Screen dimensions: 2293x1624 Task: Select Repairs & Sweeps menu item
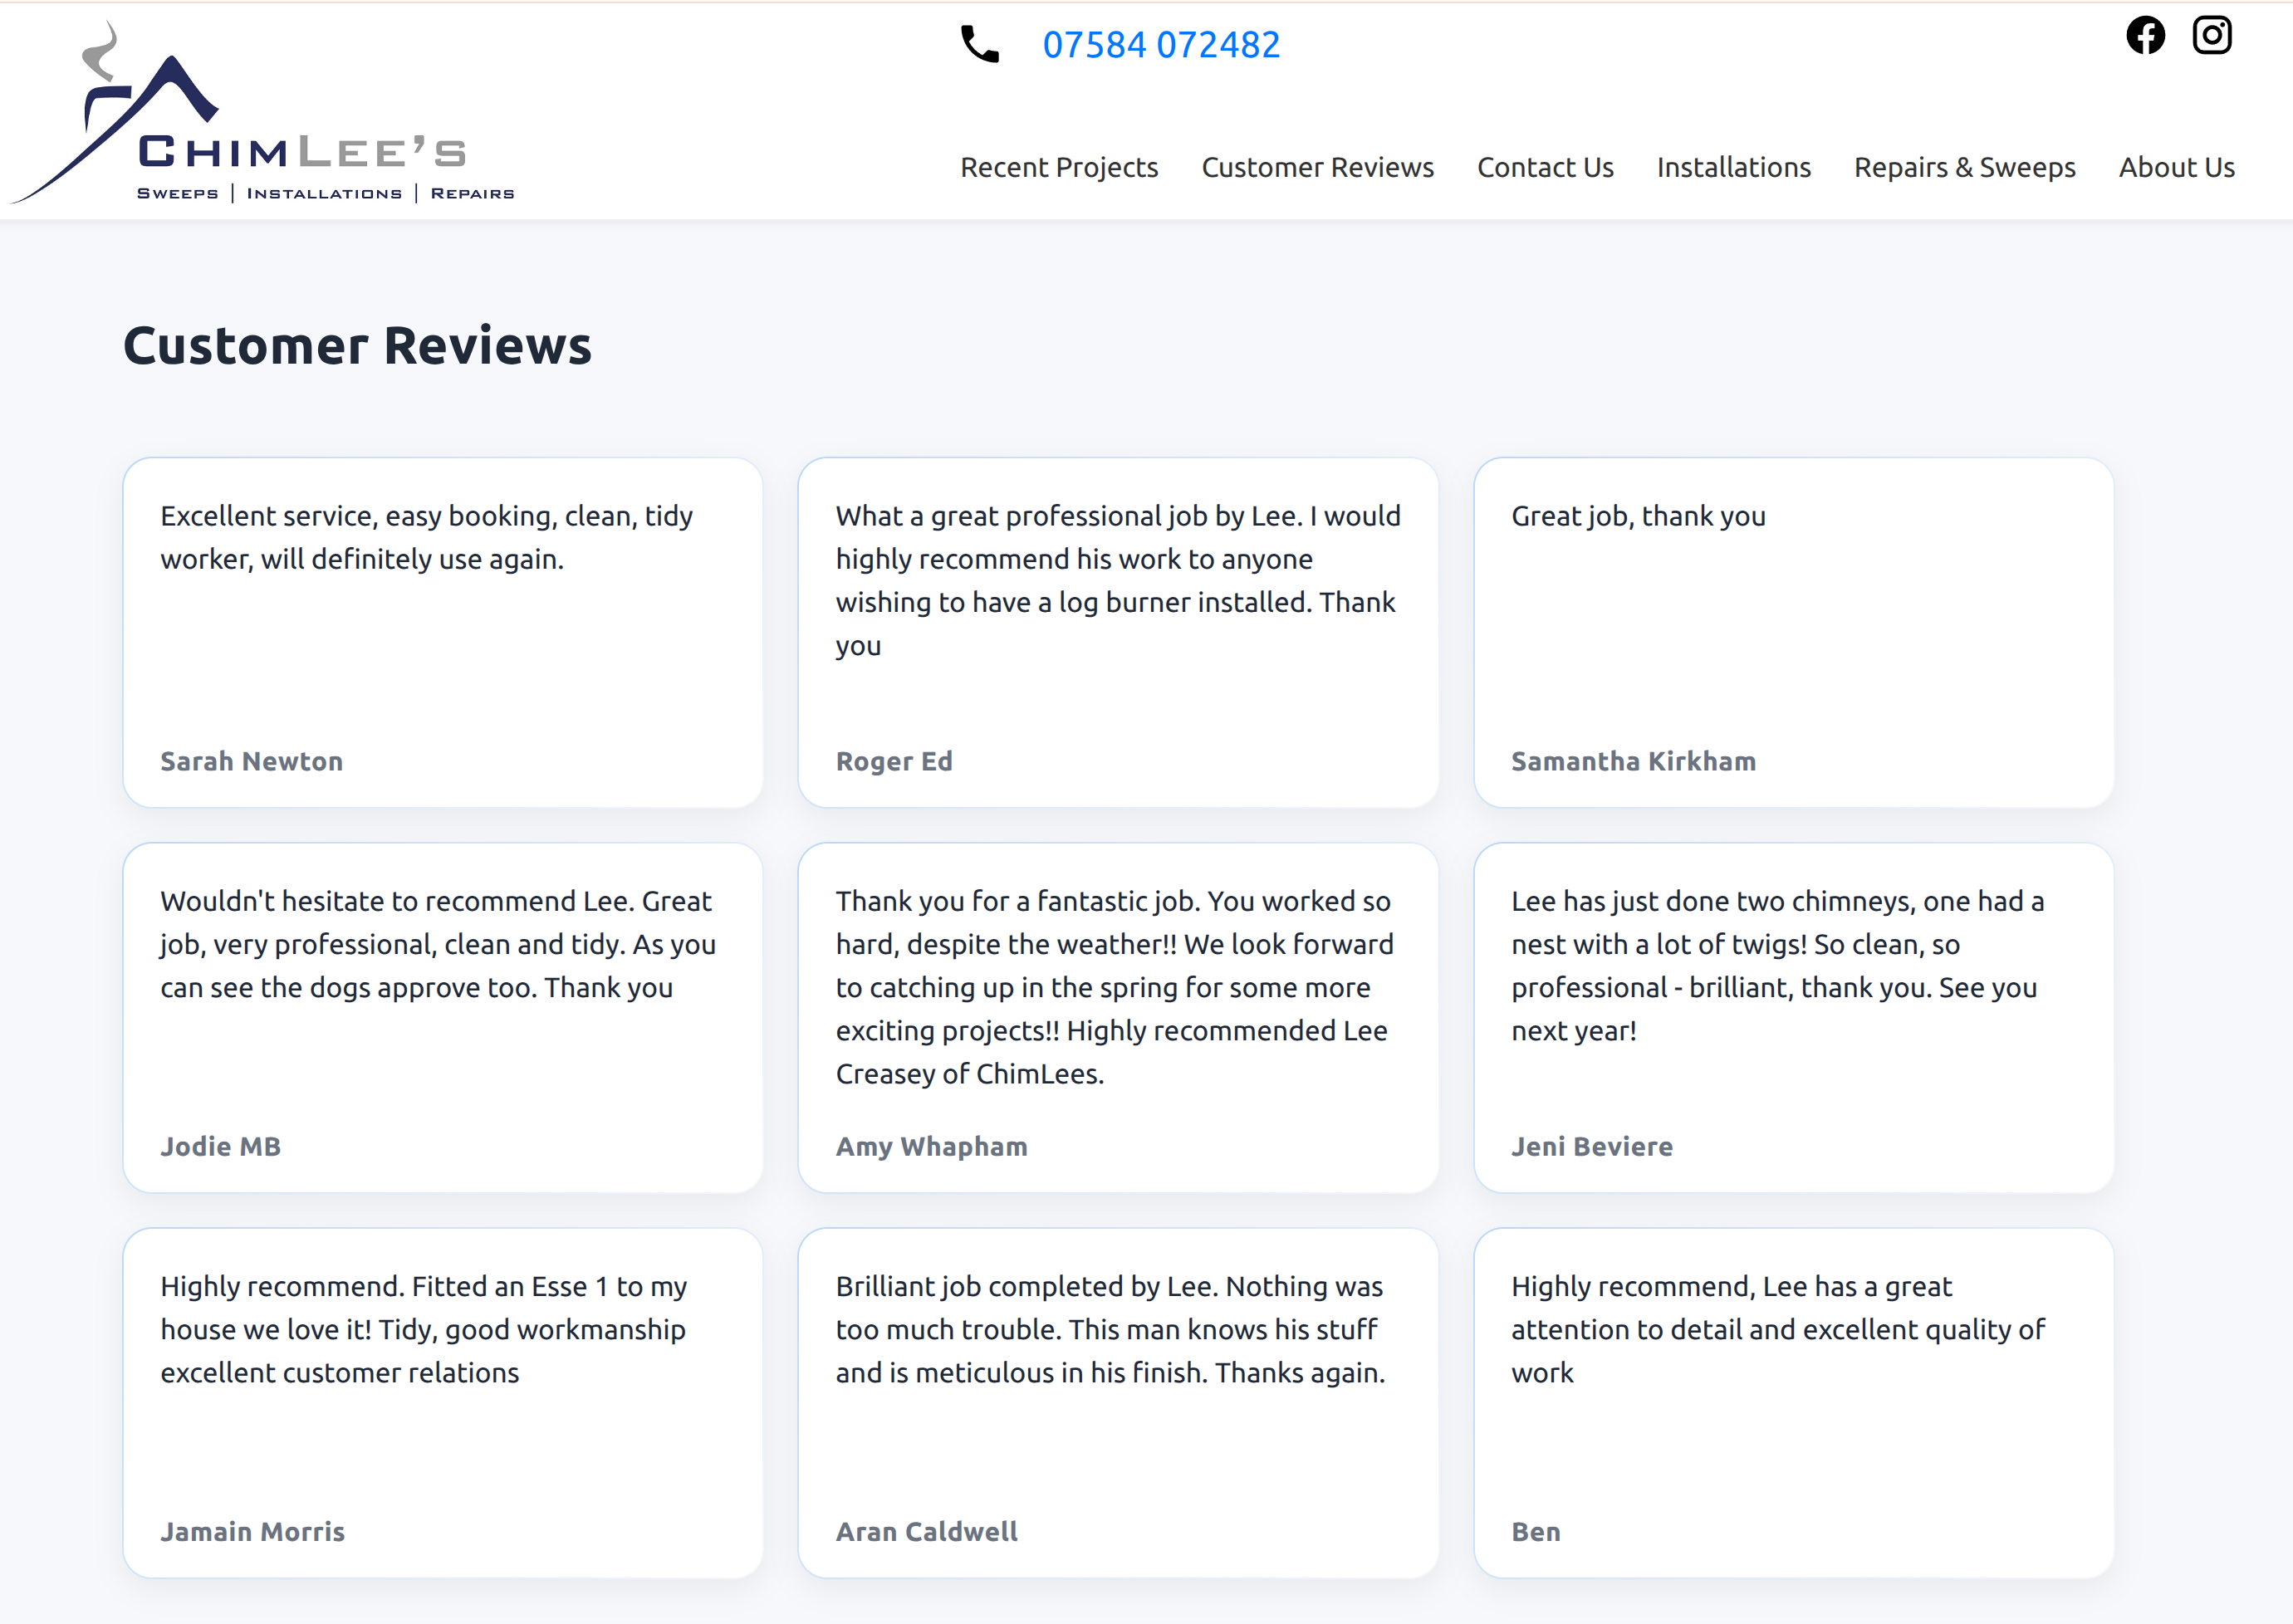1964,167
